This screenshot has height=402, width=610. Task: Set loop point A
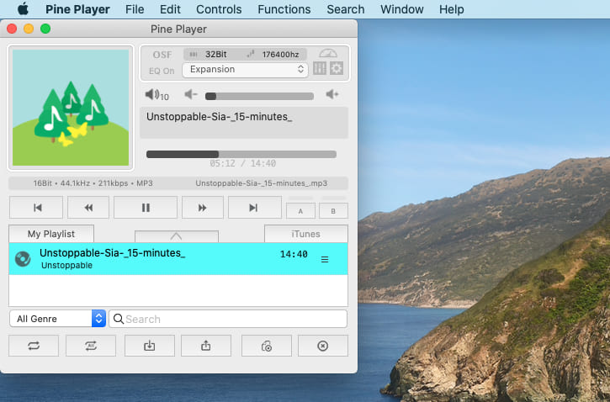300,211
